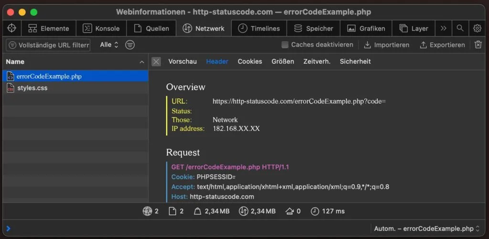Open the Alle resource type dropdown

(109, 45)
